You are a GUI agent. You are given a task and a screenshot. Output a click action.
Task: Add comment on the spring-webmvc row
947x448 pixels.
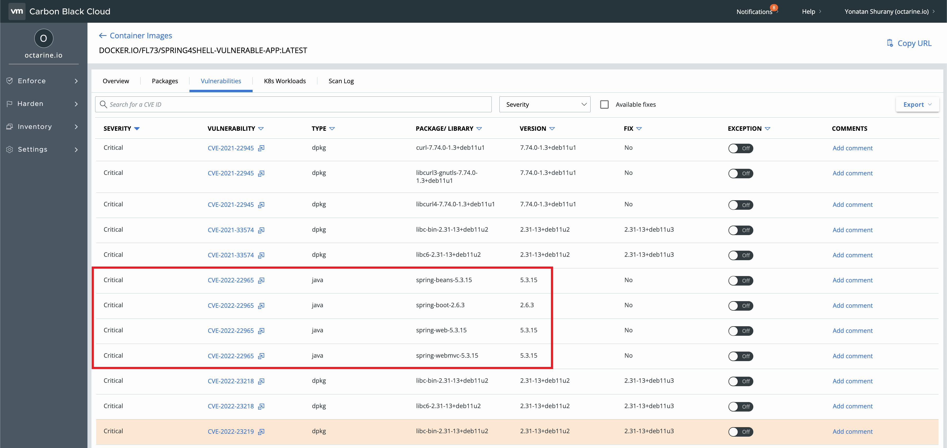click(x=852, y=356)
